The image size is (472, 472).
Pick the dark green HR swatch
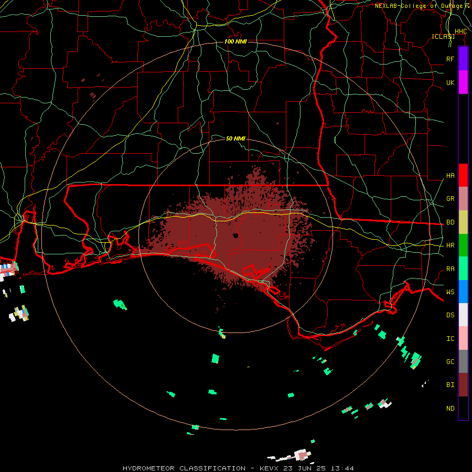(x=463, y=245)
